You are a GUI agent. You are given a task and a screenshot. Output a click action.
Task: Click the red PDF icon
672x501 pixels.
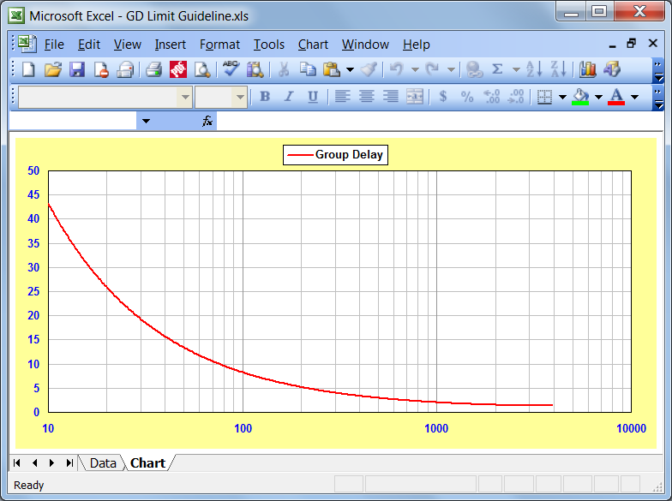click(x=178, y=69)
